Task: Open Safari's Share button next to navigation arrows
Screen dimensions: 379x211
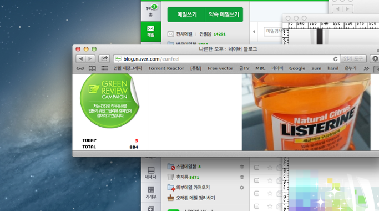Action: [x=104, y=58]
